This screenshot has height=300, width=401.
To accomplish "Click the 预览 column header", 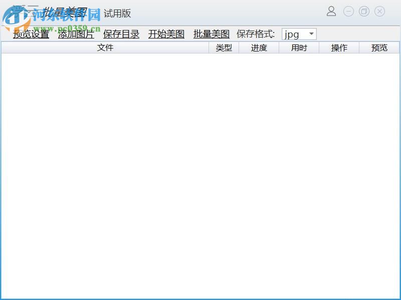I will coord(379,47).
